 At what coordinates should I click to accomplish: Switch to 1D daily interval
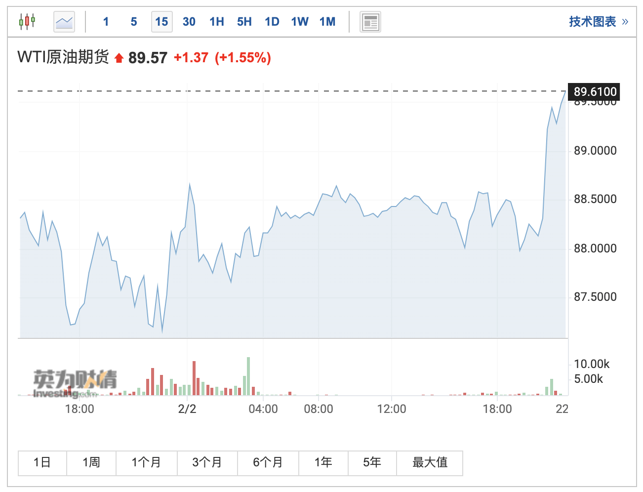point(272,22)
